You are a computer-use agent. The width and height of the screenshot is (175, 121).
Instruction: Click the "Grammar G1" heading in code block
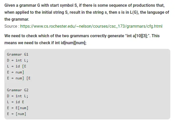point(18,55)
